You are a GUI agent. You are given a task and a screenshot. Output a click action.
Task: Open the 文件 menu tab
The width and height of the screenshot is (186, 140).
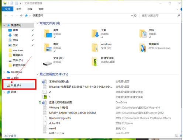[7, 9]
